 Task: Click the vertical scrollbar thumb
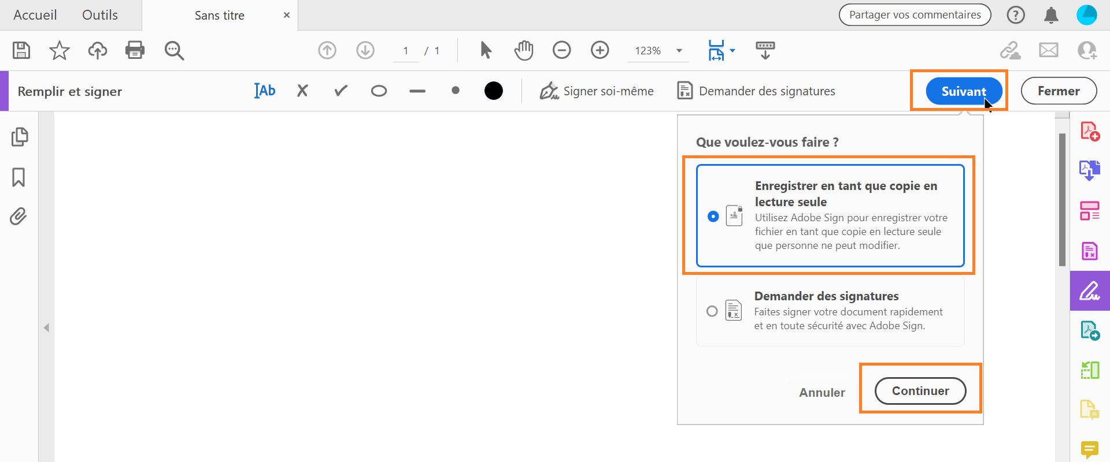(1062, 200)
